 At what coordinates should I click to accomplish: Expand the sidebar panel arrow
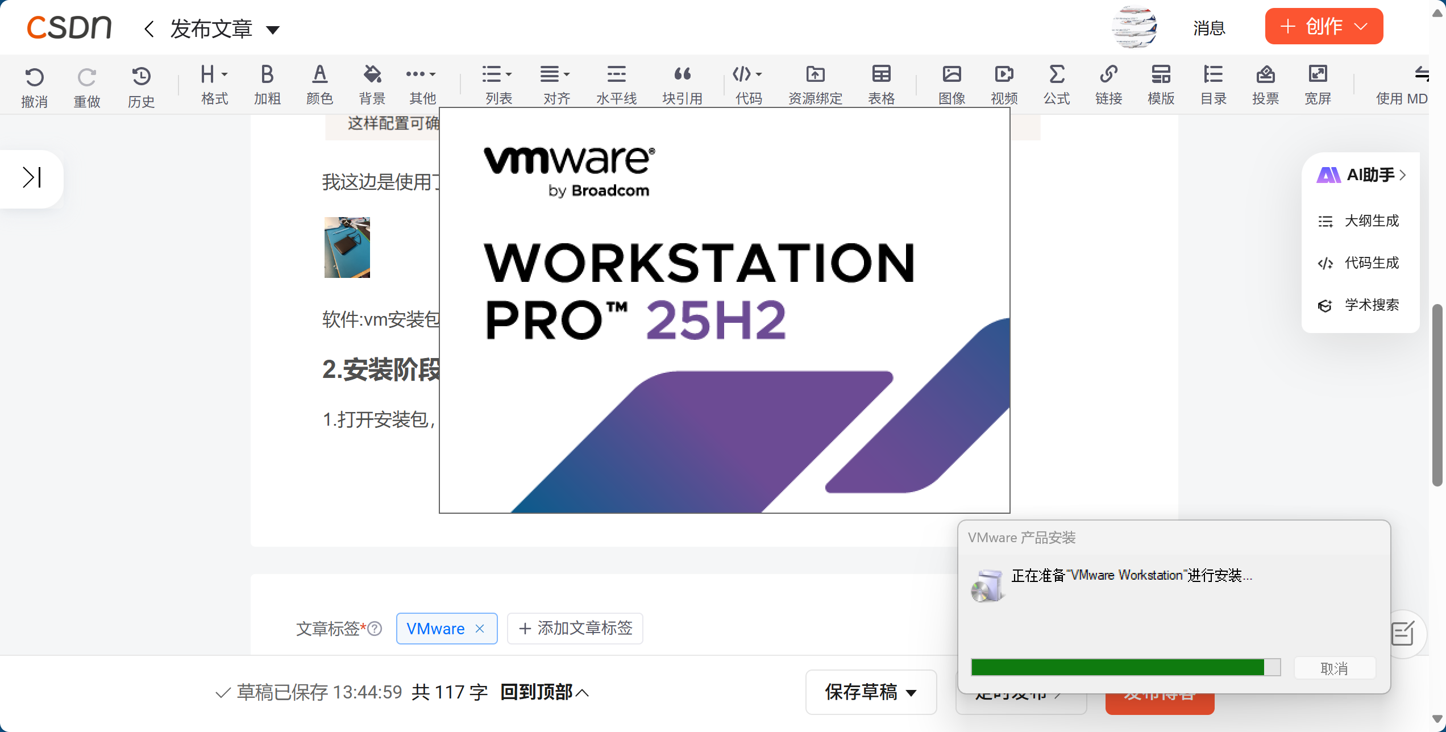(x=32, y=177)
